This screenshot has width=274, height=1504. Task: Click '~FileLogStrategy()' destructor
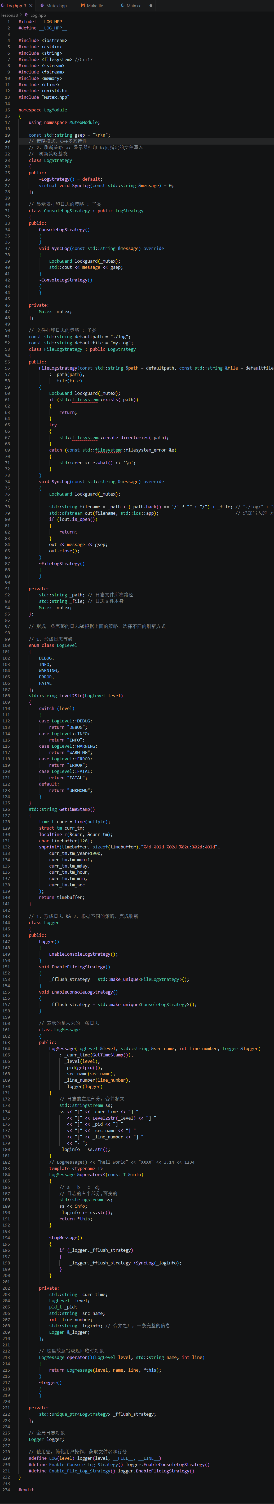[x=61, y=564]
